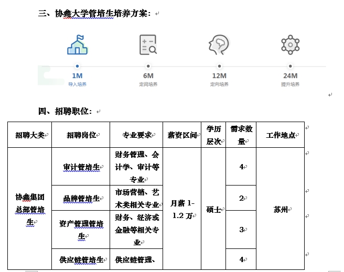This screenshot has width=344, height=272.
Task: Click the 招聘大类 header cell
Action: coord(29,135)
